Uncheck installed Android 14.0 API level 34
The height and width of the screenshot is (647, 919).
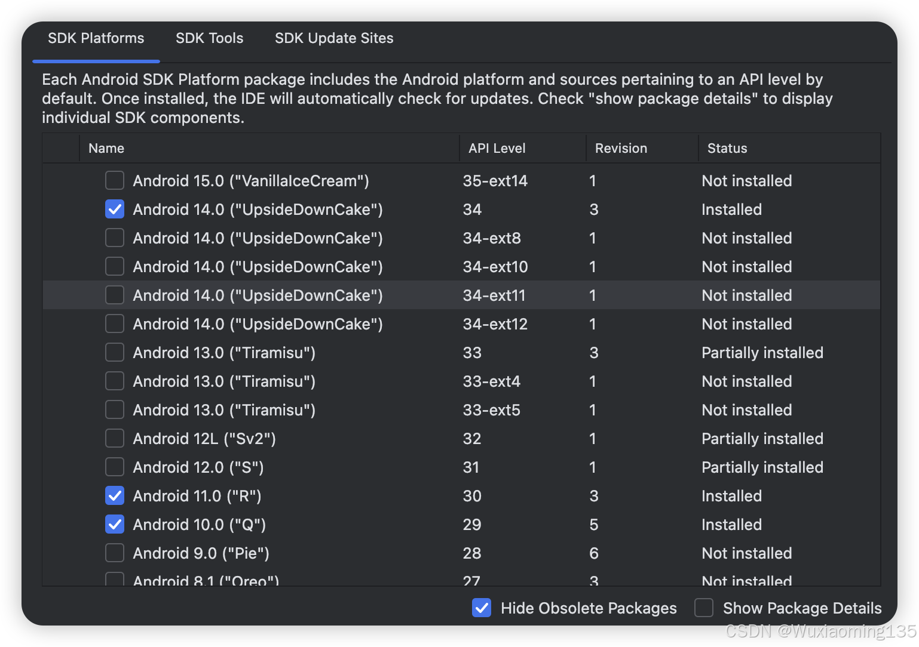(114, 209)
